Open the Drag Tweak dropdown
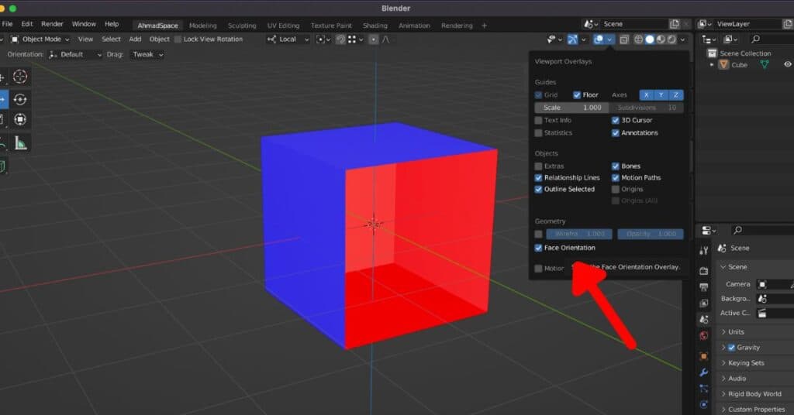This screenshot has width=794, height=415. (x=146, y=55)
